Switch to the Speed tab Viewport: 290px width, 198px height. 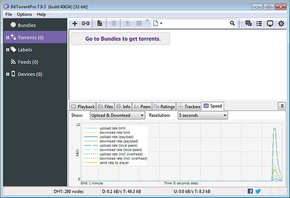213,106
